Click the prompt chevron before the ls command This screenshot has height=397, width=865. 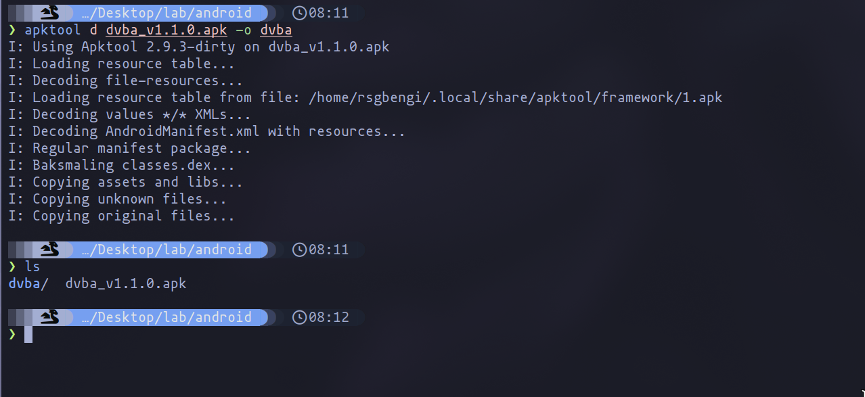pyautogui.click(x=12, y=266)
